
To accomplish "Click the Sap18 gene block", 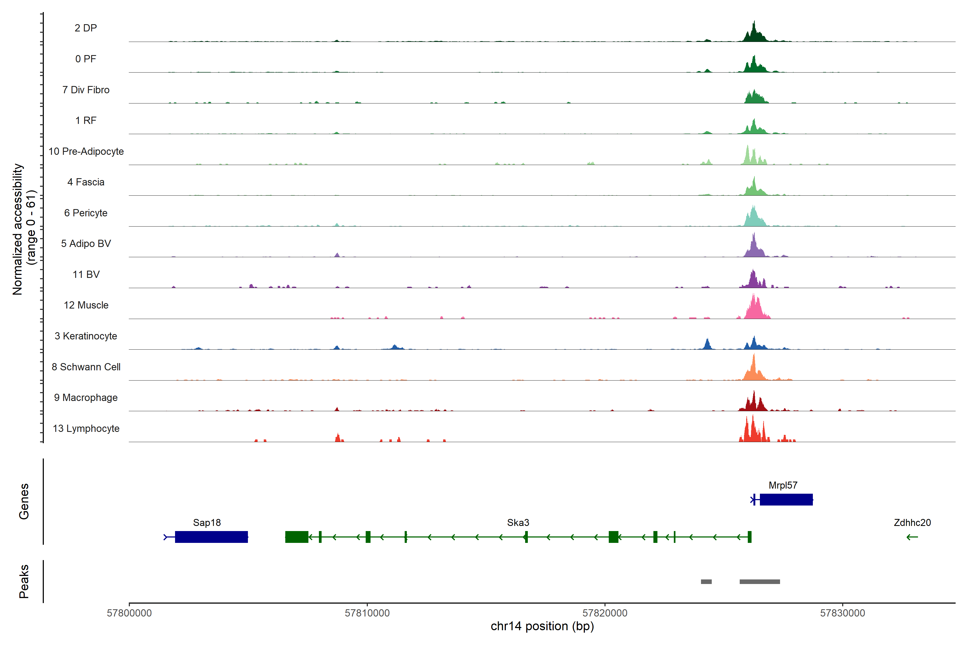I will click(x=211, y=537).
